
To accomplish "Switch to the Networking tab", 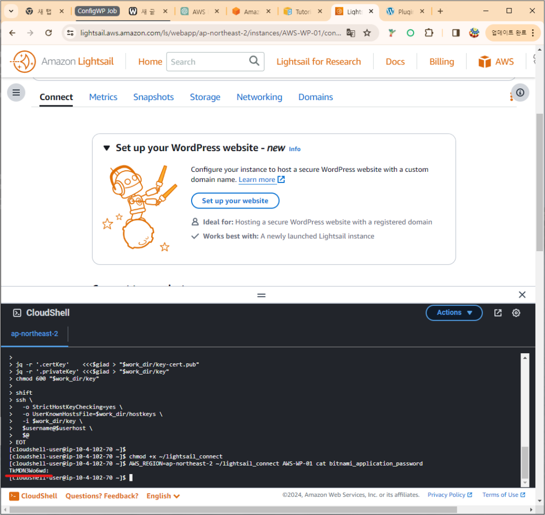I will pyautogui.click(x=259, y=97).
